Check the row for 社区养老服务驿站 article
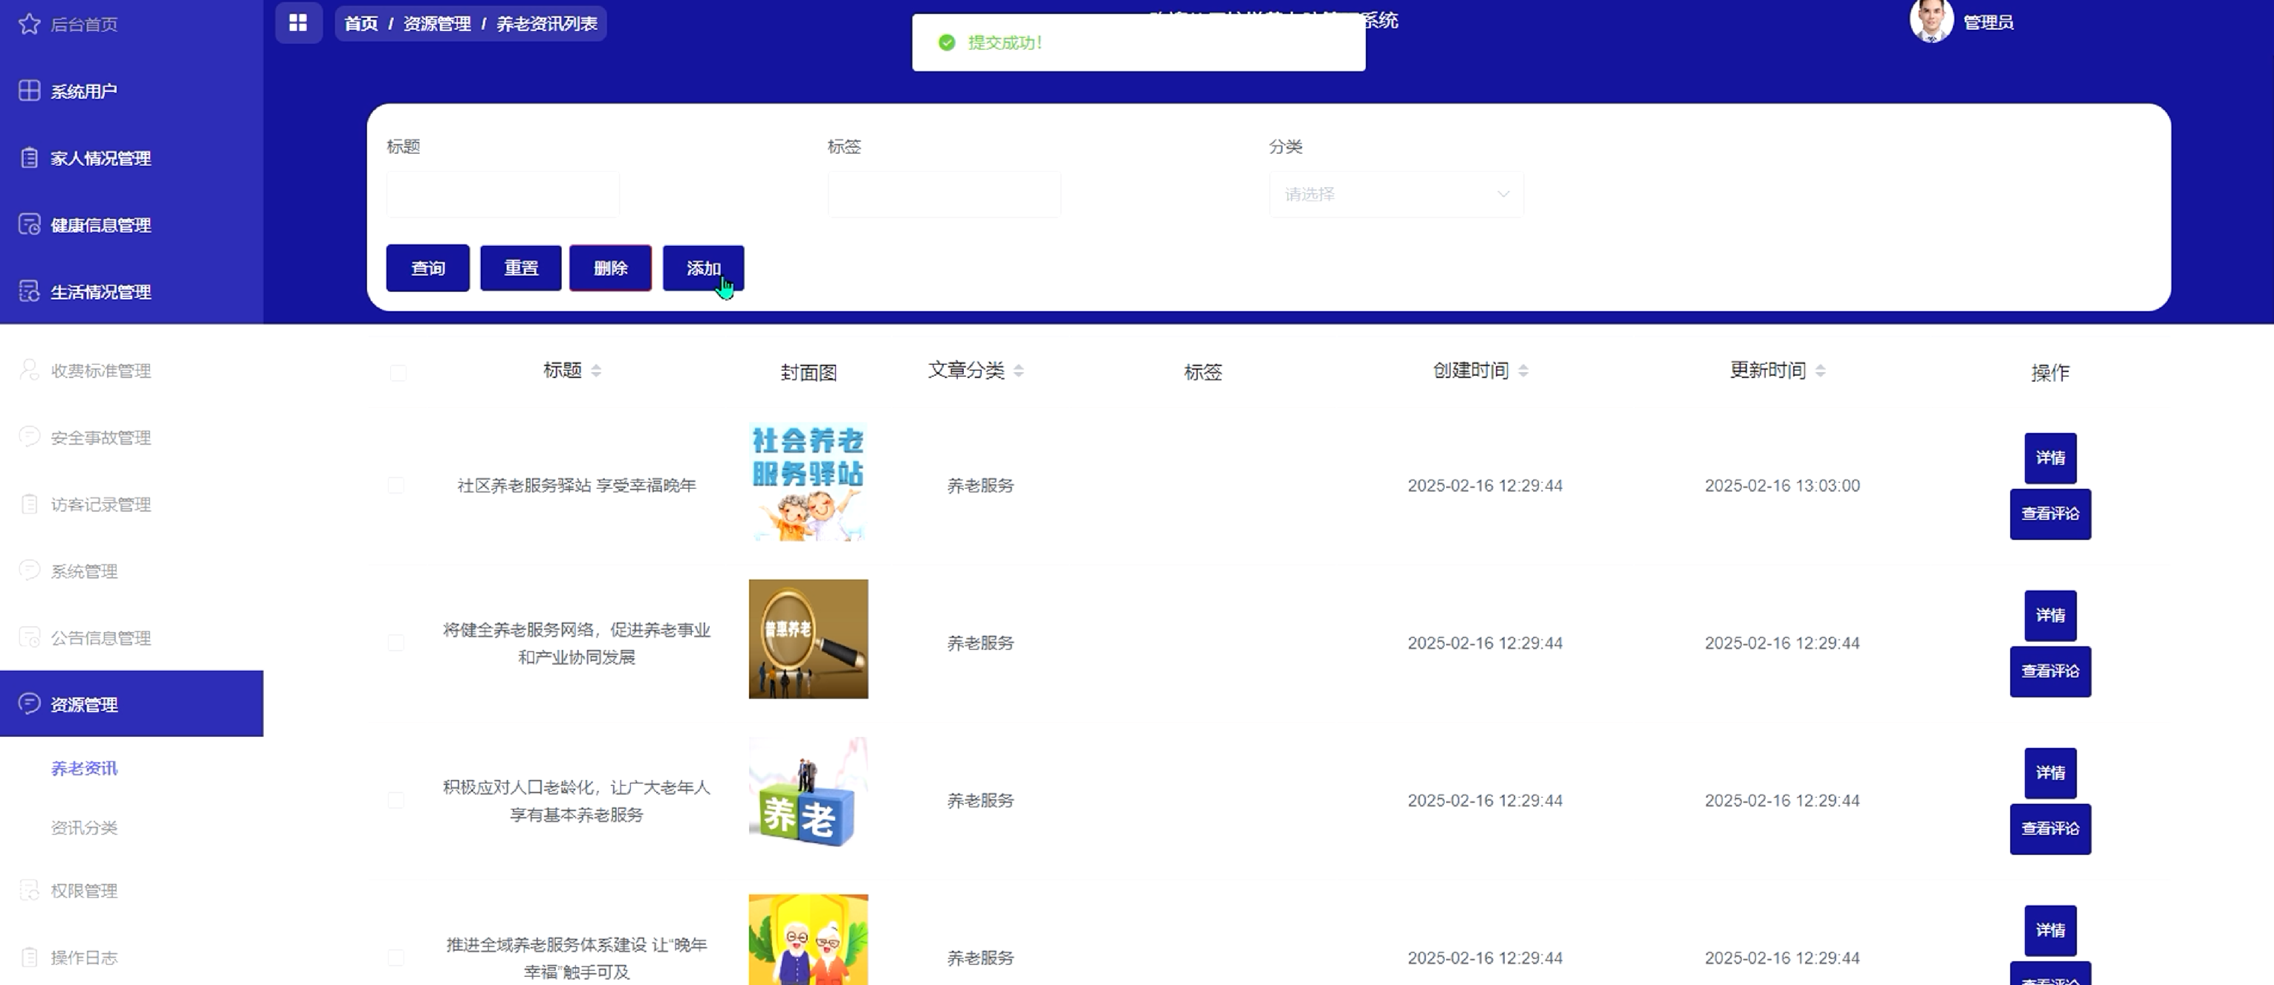 [396, 485]
